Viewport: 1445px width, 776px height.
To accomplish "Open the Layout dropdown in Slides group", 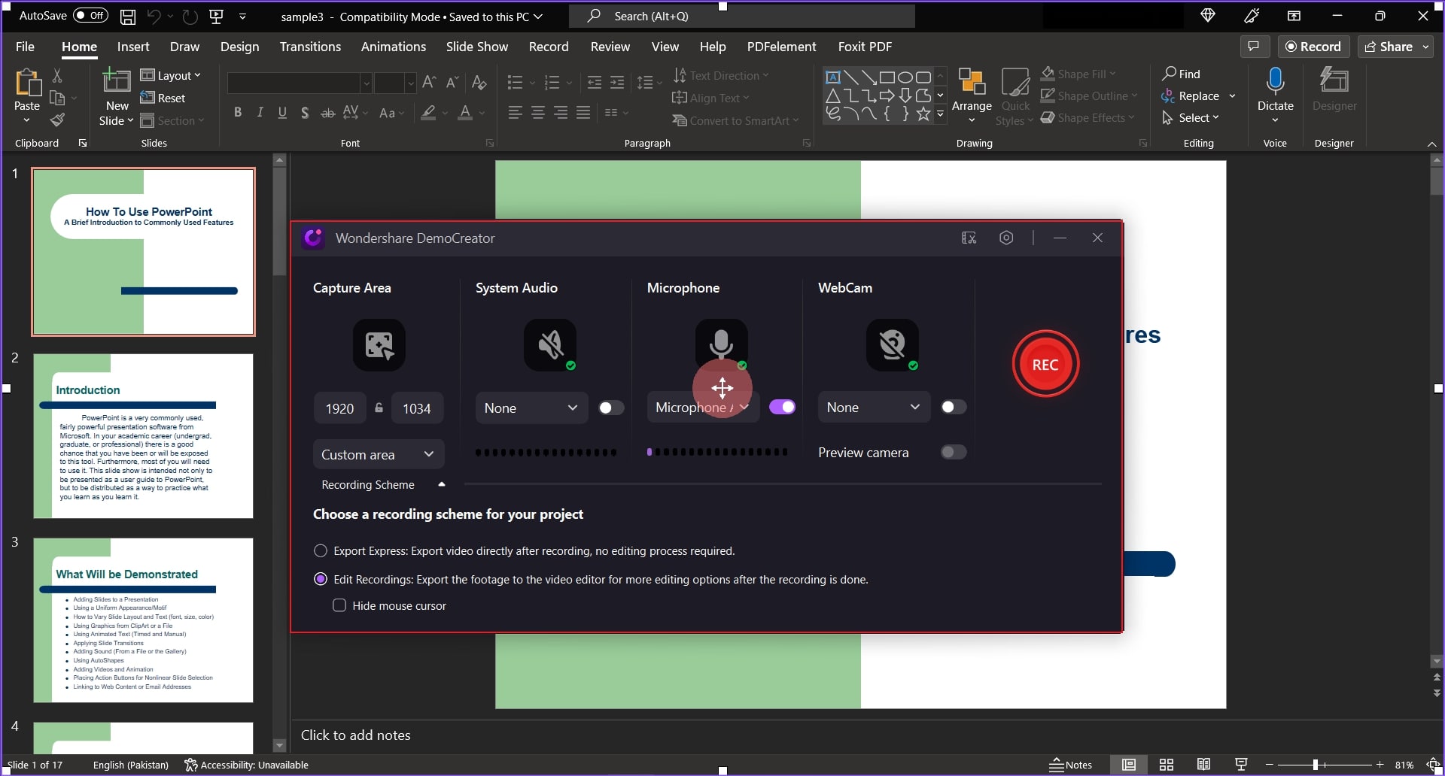I will (171, 75).
